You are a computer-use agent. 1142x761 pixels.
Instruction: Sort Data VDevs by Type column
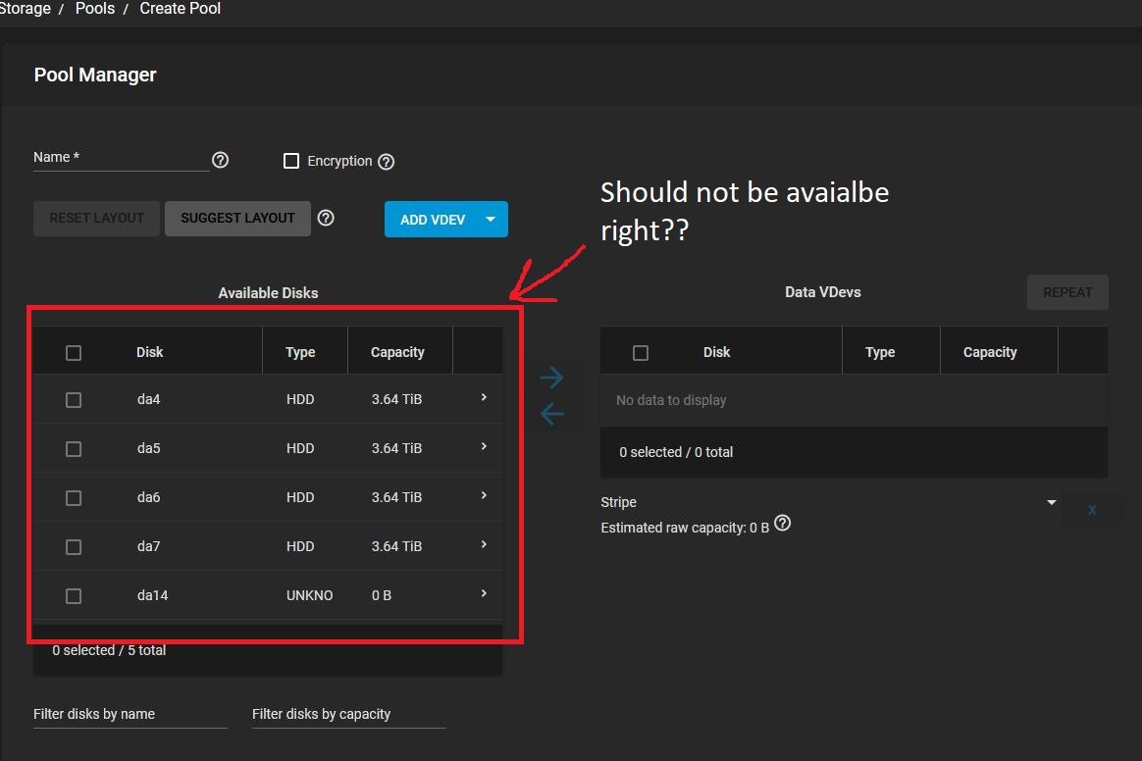tap(880, 352)
